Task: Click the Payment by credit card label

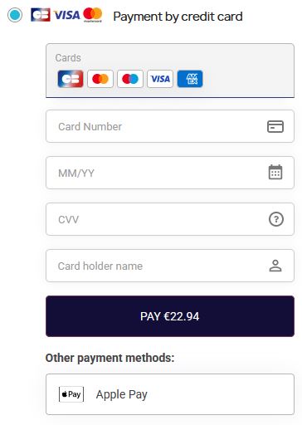Action: [x=178, y=17]
